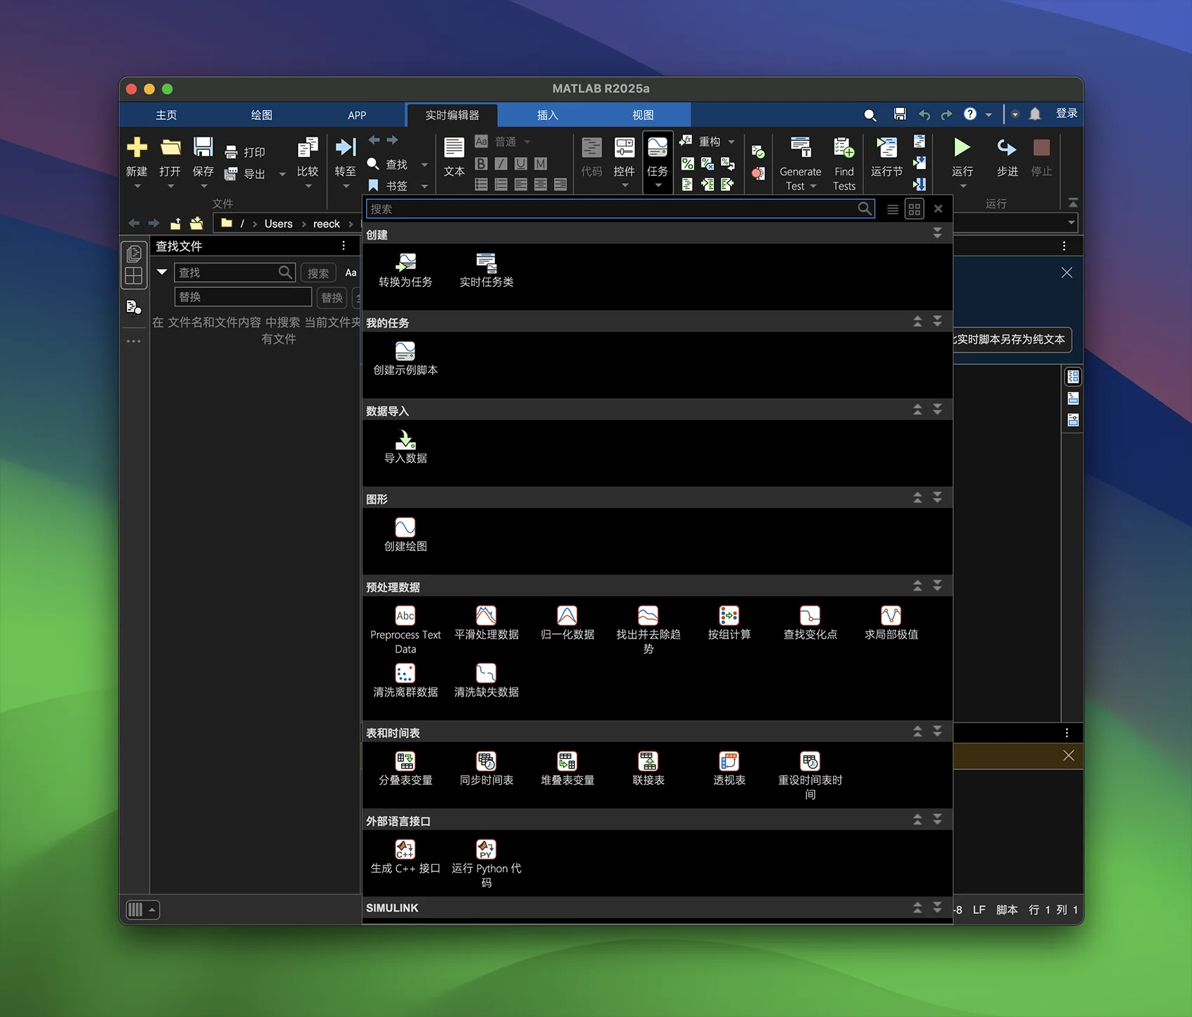This screenshot has height=1017, width=1192.
Task: Toggle bold text formatting
Action: click(481, 163)
